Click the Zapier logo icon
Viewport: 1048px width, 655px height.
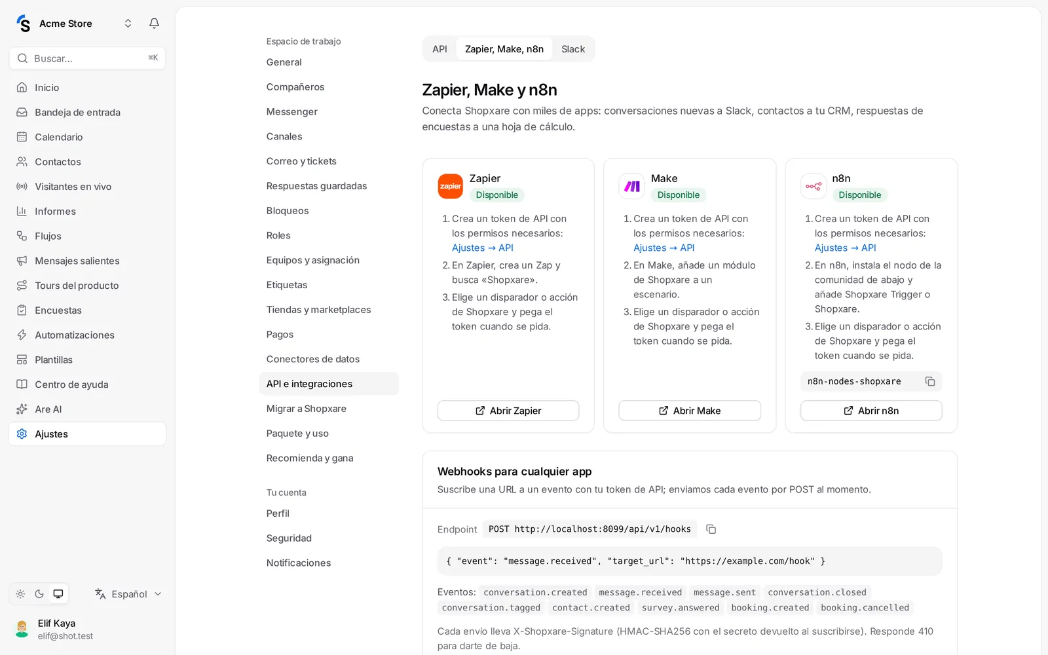coord(451,186)
